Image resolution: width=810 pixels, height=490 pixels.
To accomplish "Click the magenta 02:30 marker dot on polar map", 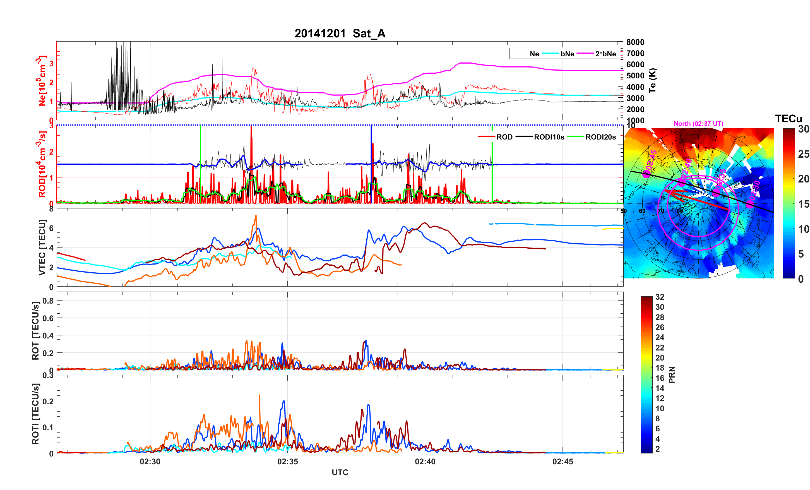I will click(750, 204).
